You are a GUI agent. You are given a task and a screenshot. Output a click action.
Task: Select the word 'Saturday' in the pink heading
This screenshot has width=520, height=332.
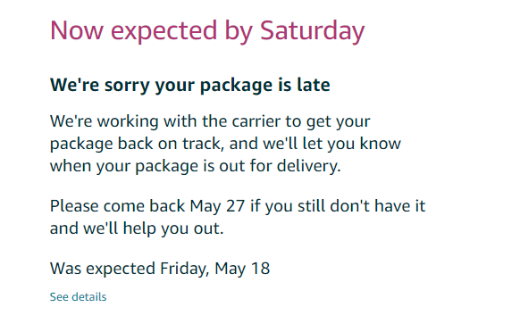pos(312,31)
